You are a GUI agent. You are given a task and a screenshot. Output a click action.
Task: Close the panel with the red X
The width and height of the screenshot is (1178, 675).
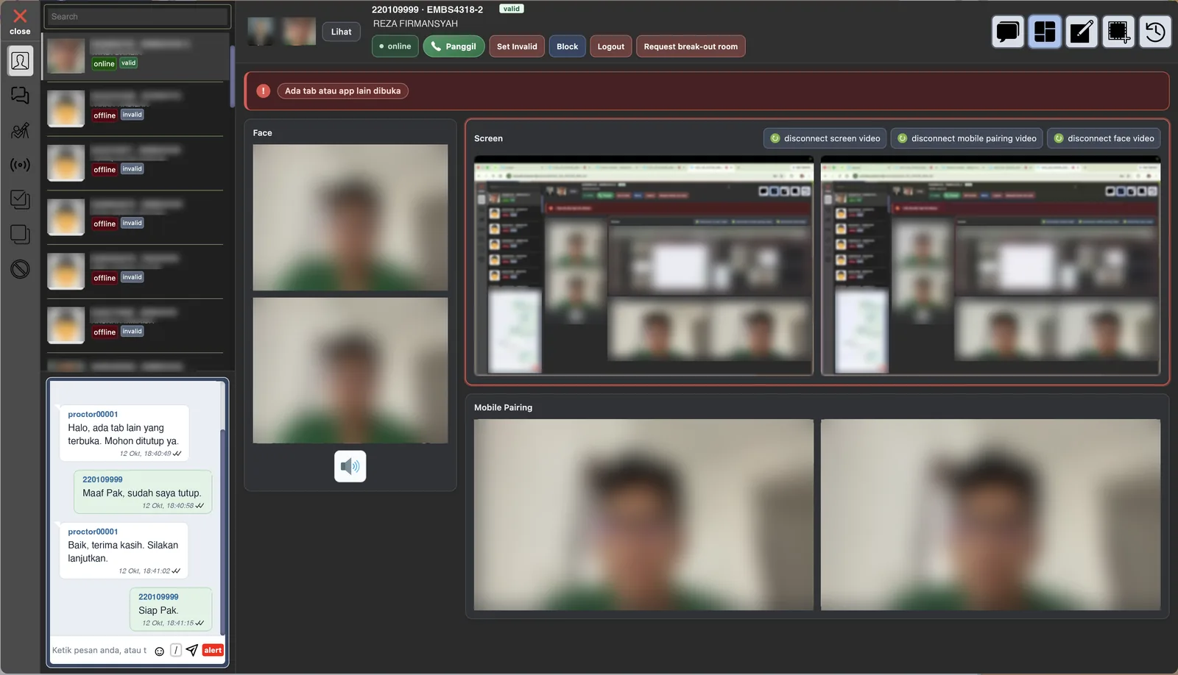(x=20, y=21)
